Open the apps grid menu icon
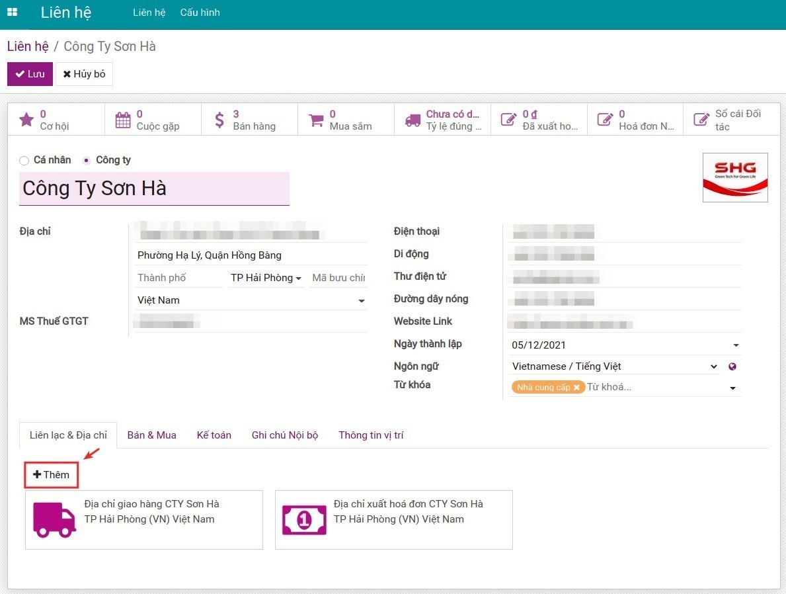 13,12
